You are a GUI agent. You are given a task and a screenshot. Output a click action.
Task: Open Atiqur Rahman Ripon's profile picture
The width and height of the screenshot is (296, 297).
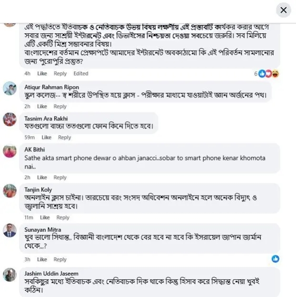pyautogui.click(x=10, y=89)
